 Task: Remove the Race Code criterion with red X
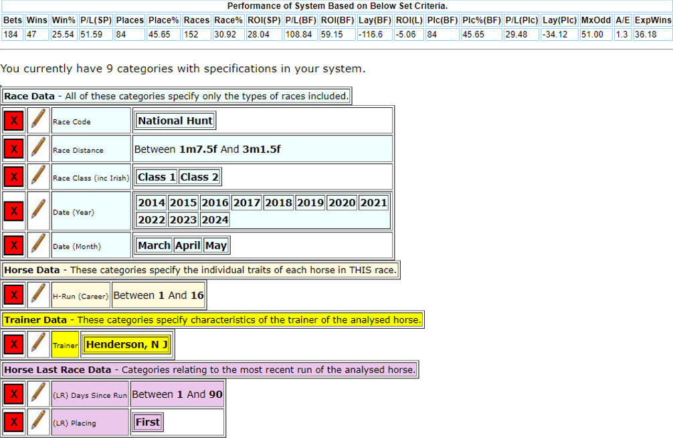14,121
